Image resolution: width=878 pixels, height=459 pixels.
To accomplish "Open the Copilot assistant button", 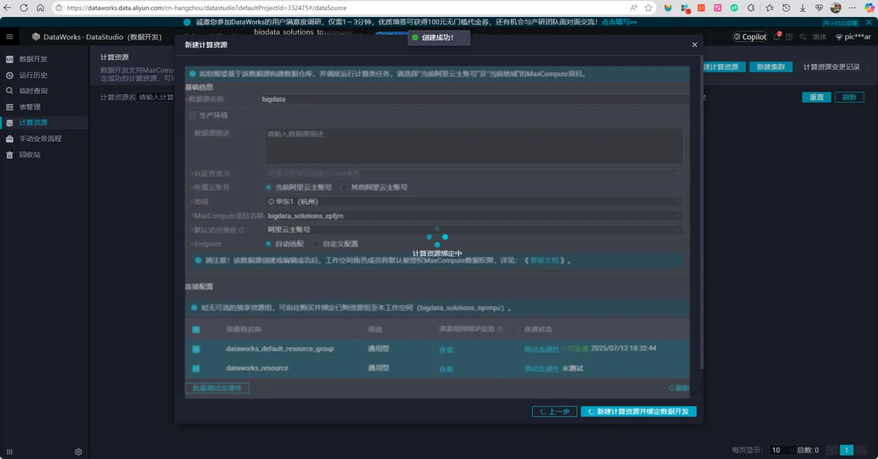I will [x=750, y=37].
